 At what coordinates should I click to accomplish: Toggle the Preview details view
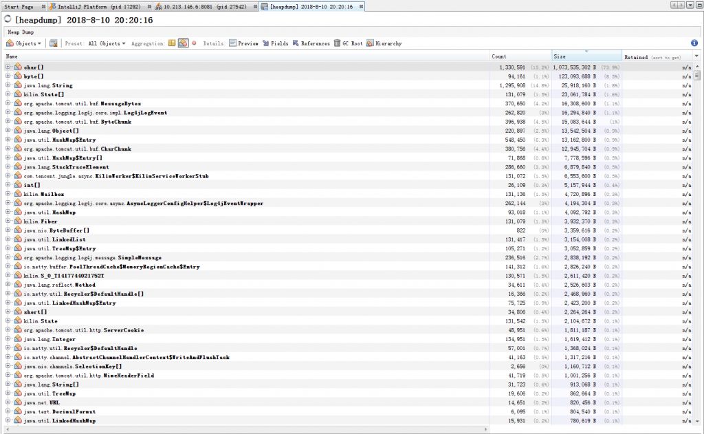coord(243,43)
